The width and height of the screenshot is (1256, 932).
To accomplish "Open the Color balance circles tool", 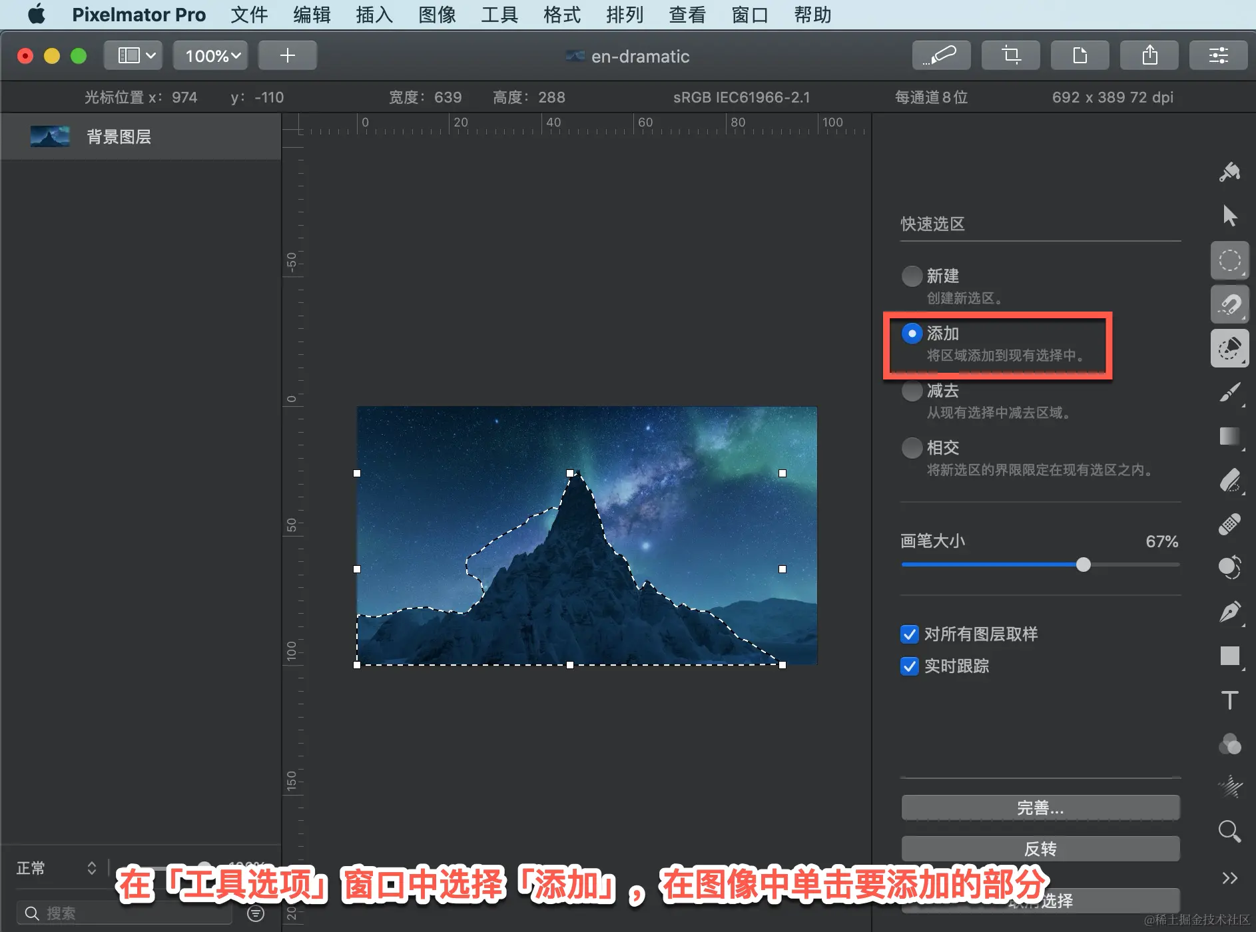I will coord(1229,744).
